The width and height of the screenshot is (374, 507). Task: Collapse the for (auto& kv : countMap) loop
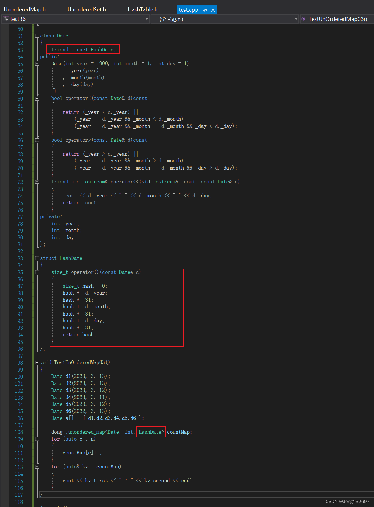pos(37,467)
